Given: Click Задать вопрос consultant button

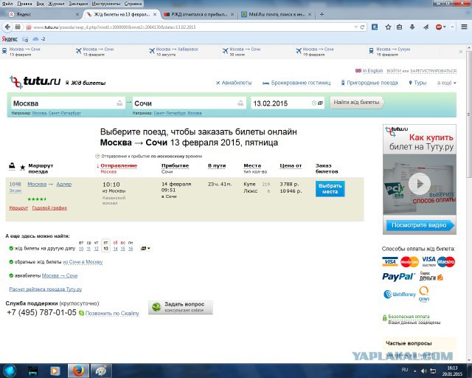Looking at the screenshot, I should [181, 307].
